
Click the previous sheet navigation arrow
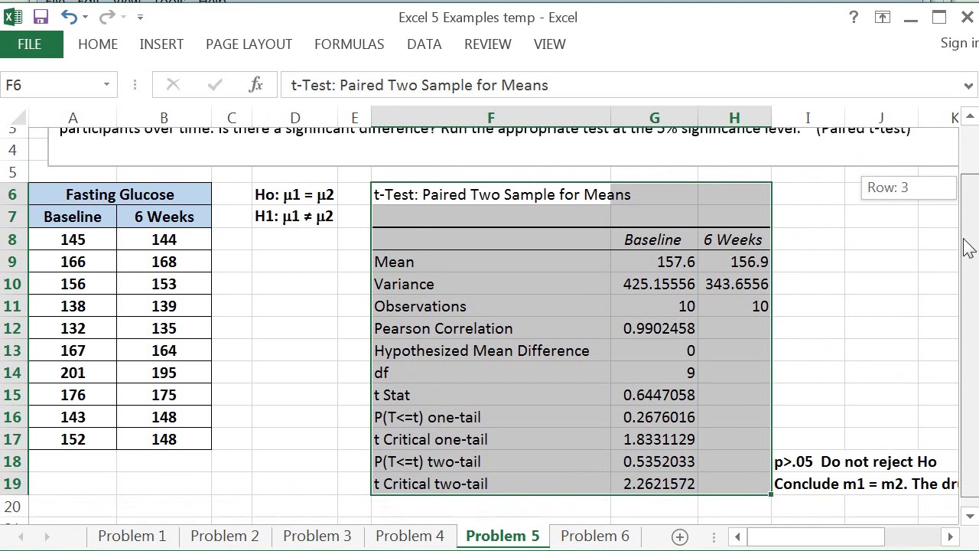click(21, 536)
